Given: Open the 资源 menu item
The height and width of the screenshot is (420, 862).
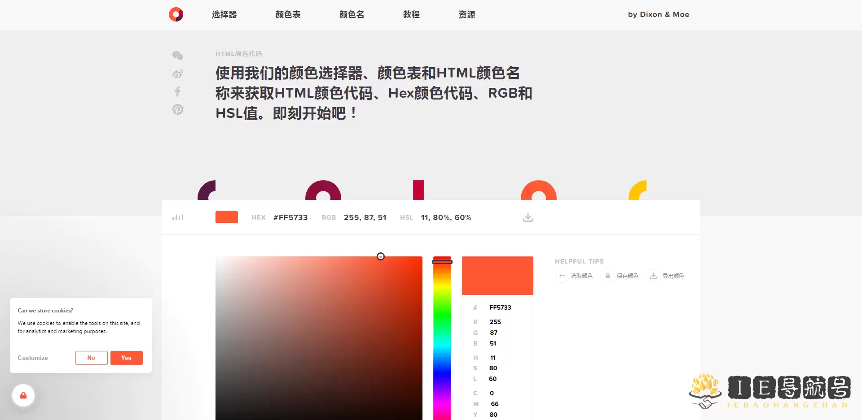Looking at the screenshot, I should [467, 14].
